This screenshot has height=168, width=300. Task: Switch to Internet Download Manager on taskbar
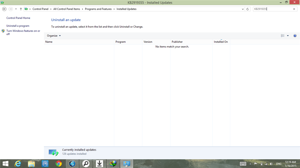point(113,164)
